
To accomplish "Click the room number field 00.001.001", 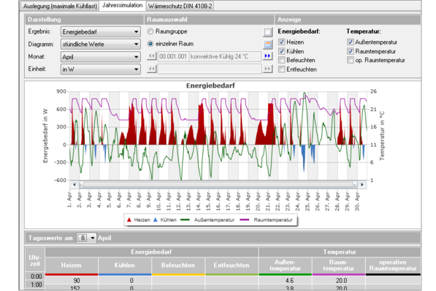I will point(173,56).
